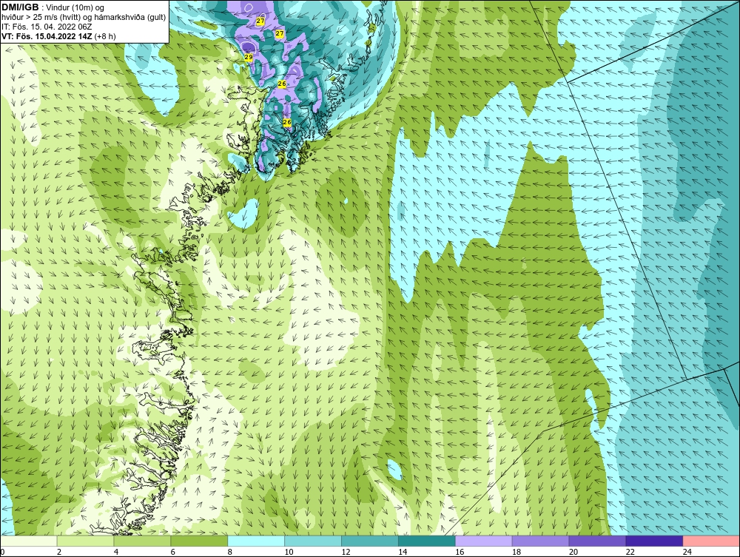Pick the medium purple 18–20 m/s swatch
Viewport: 740px width, 557px height.
pos(540,541)
